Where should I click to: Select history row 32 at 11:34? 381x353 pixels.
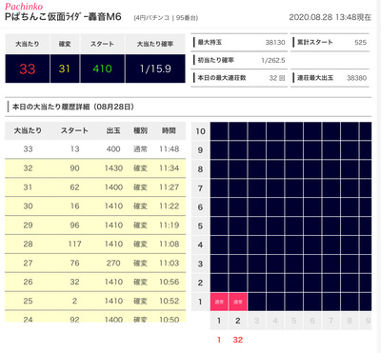(x=95, y=168)
